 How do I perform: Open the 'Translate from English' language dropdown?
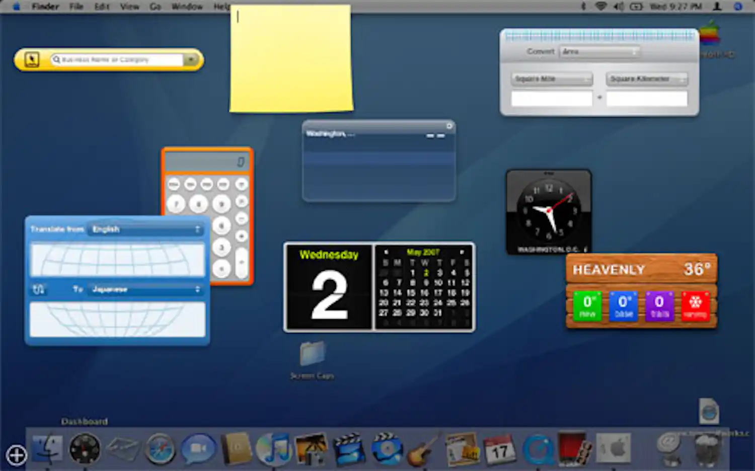[x=146, y=229]
